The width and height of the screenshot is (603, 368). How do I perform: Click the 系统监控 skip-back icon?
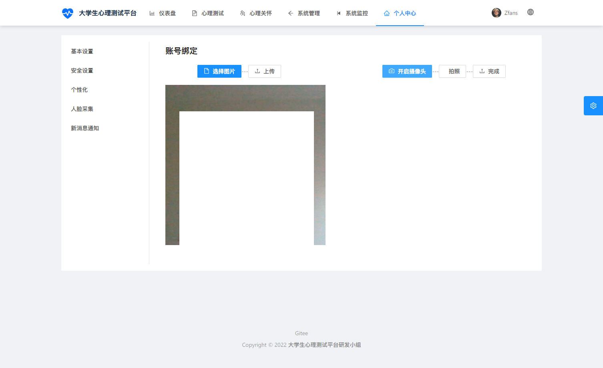(339, 13)
